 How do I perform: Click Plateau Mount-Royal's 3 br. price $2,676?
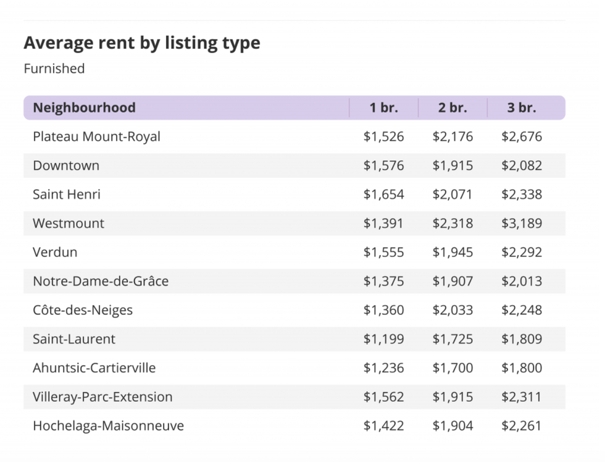point(522,136)
